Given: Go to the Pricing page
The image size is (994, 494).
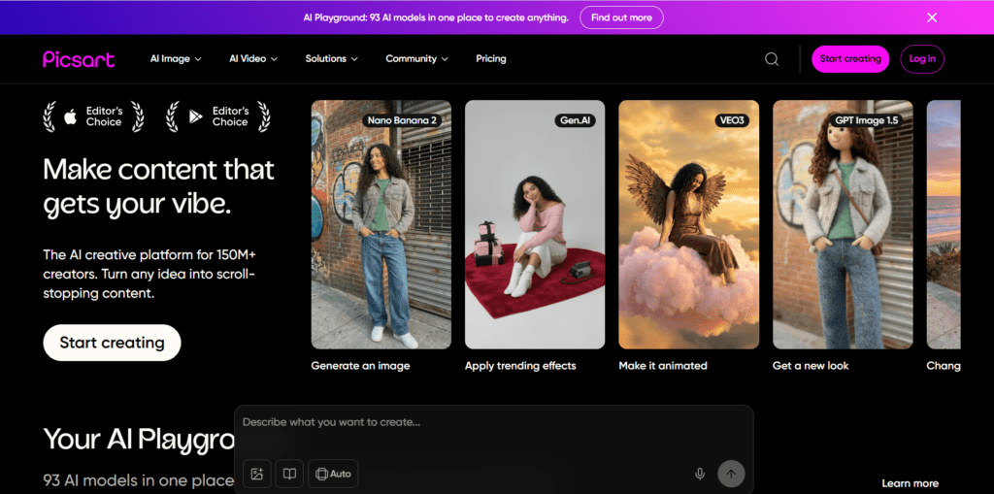Looking at the screenshot, I should pyautogui.click(x=490, y=59).
